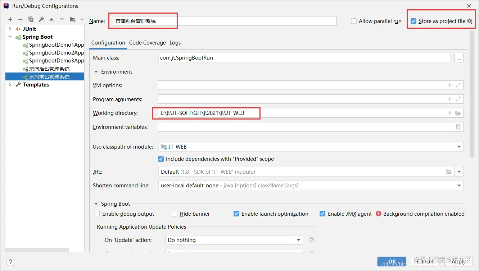This screenshot has width=479, height=271.
Task: Open the dialog help question mark button
Action: [x=11, y=261]
